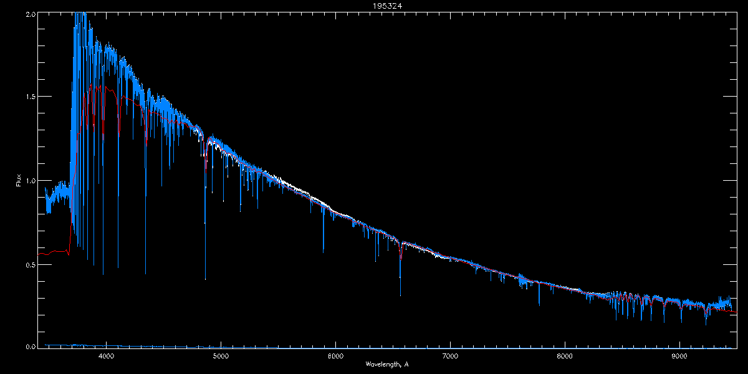Pick the "5000" wavelength tick label

click(x=221, y=357)
